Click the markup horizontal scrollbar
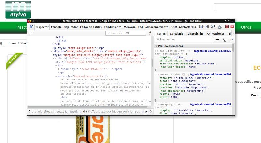261x143 pixels. point(88,107)
